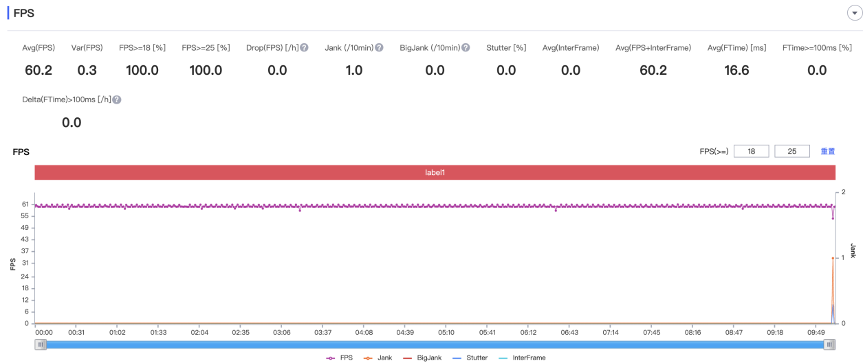The width and height of the screenshot is (863, 363).
Task: Click the FPS>=25 [%] label
Action: pyautogui.click(x=206, y=48)
